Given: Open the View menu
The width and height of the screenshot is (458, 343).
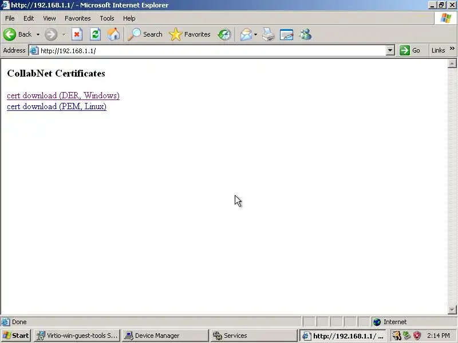Looking at the screenshot, I should coord(49,18).
